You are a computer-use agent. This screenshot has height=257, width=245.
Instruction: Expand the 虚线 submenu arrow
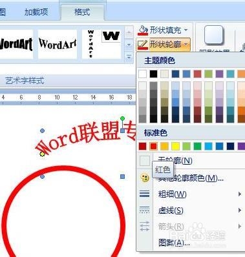[240, 210]
